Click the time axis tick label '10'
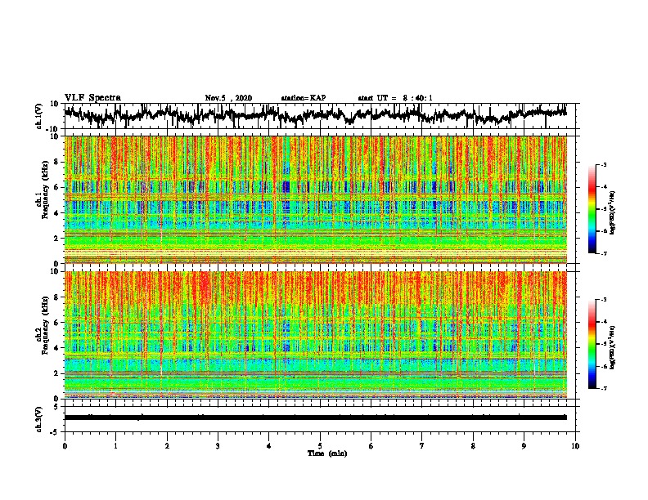 coord(575,446)
